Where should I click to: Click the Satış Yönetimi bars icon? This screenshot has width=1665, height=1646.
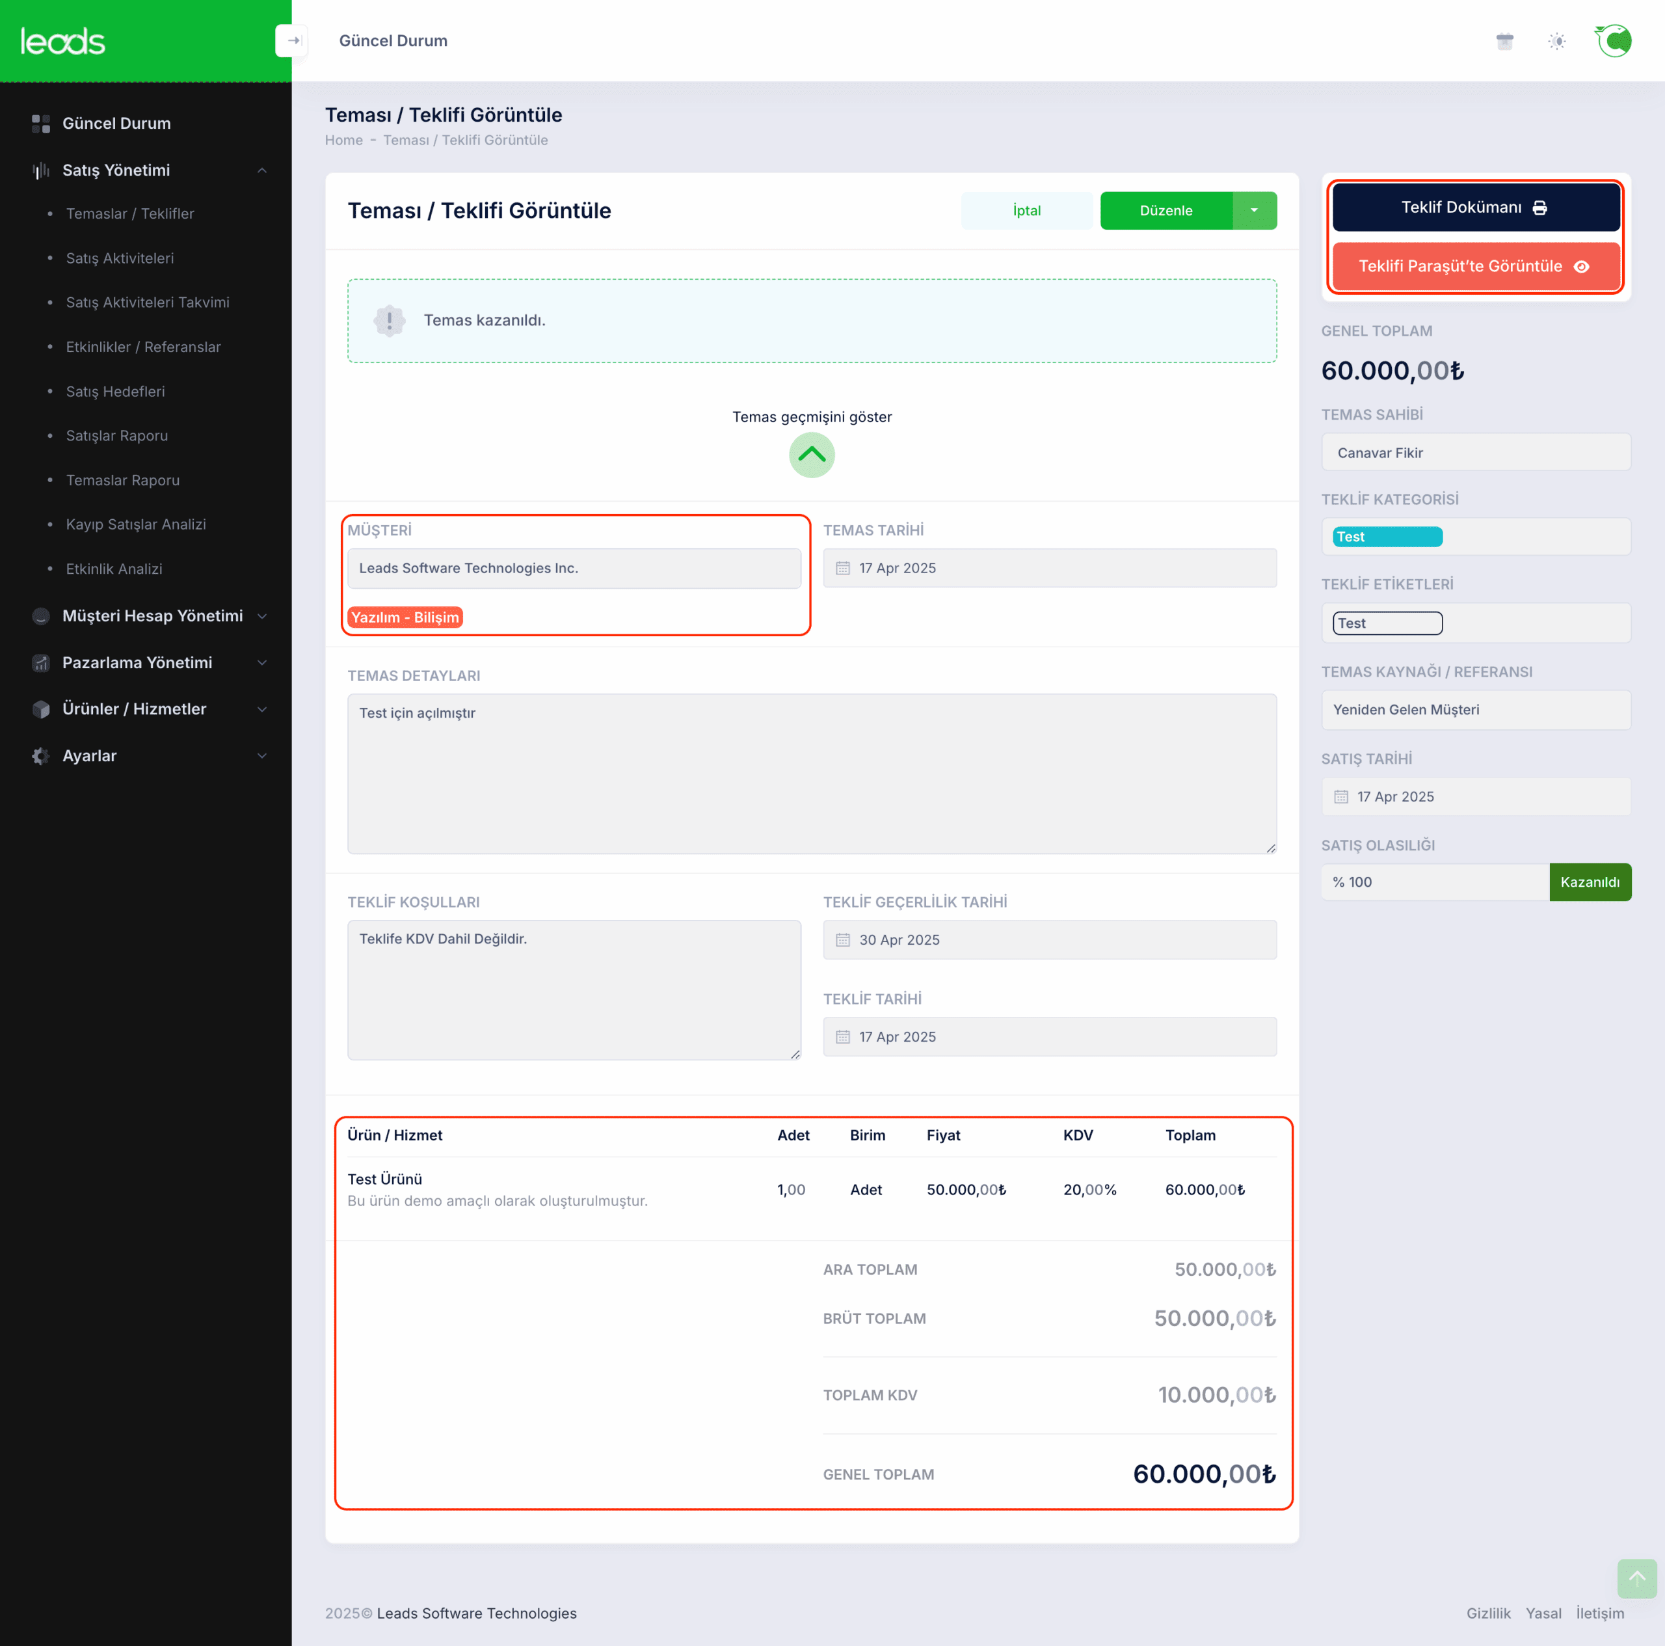[40, 170]
